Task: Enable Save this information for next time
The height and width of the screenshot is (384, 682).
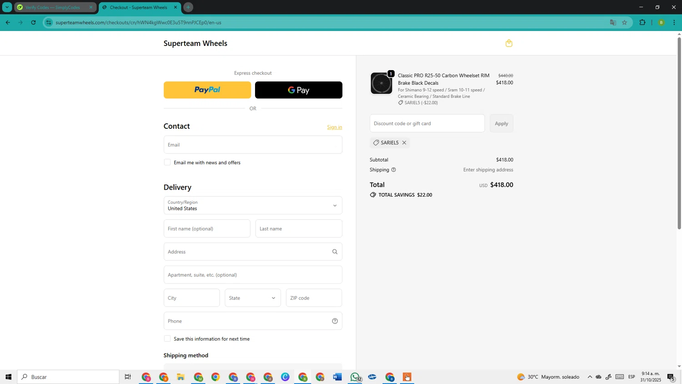Action: coord(167,339)
